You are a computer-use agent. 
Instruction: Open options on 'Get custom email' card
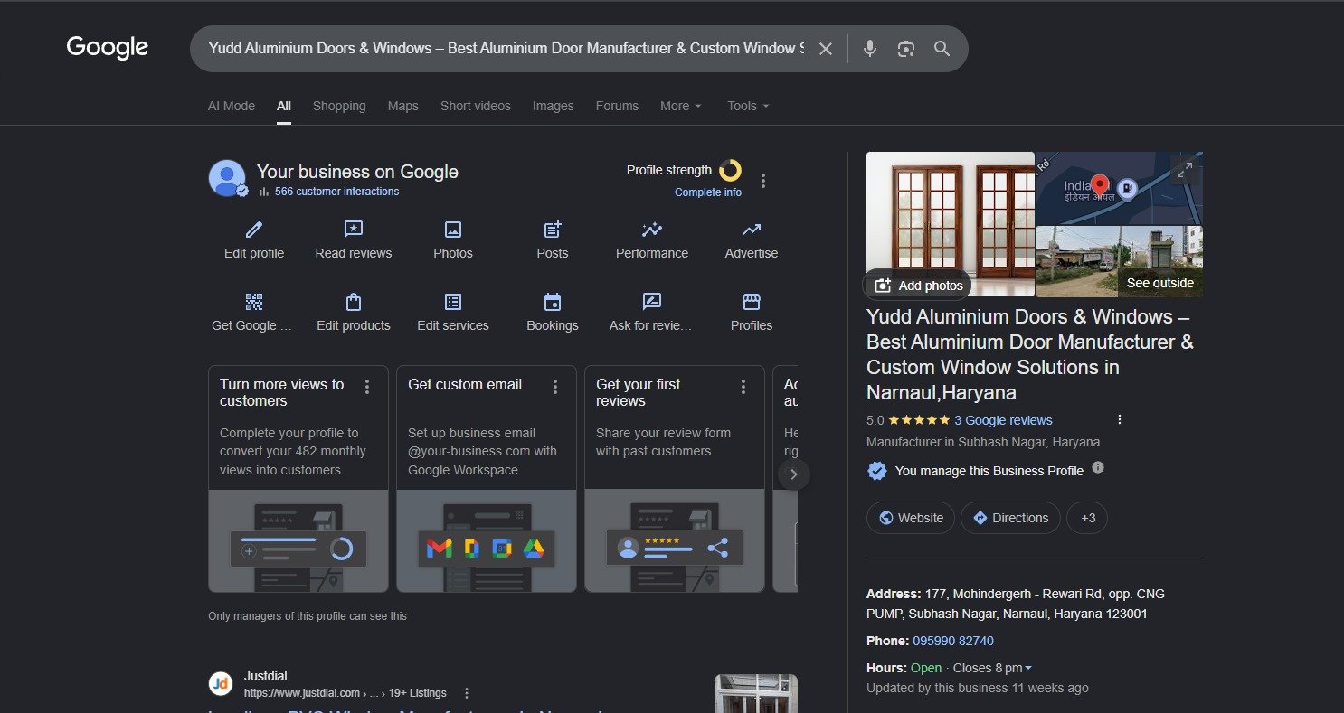(555, 387)
